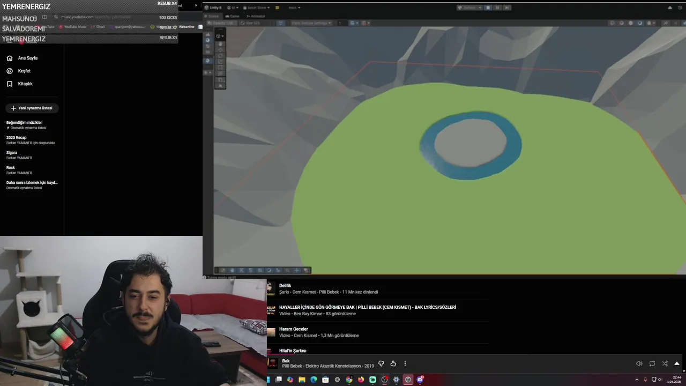Toggle repeat in YouTube Music player bar
This screenshot has width=686, height=386.
(652, 363)
